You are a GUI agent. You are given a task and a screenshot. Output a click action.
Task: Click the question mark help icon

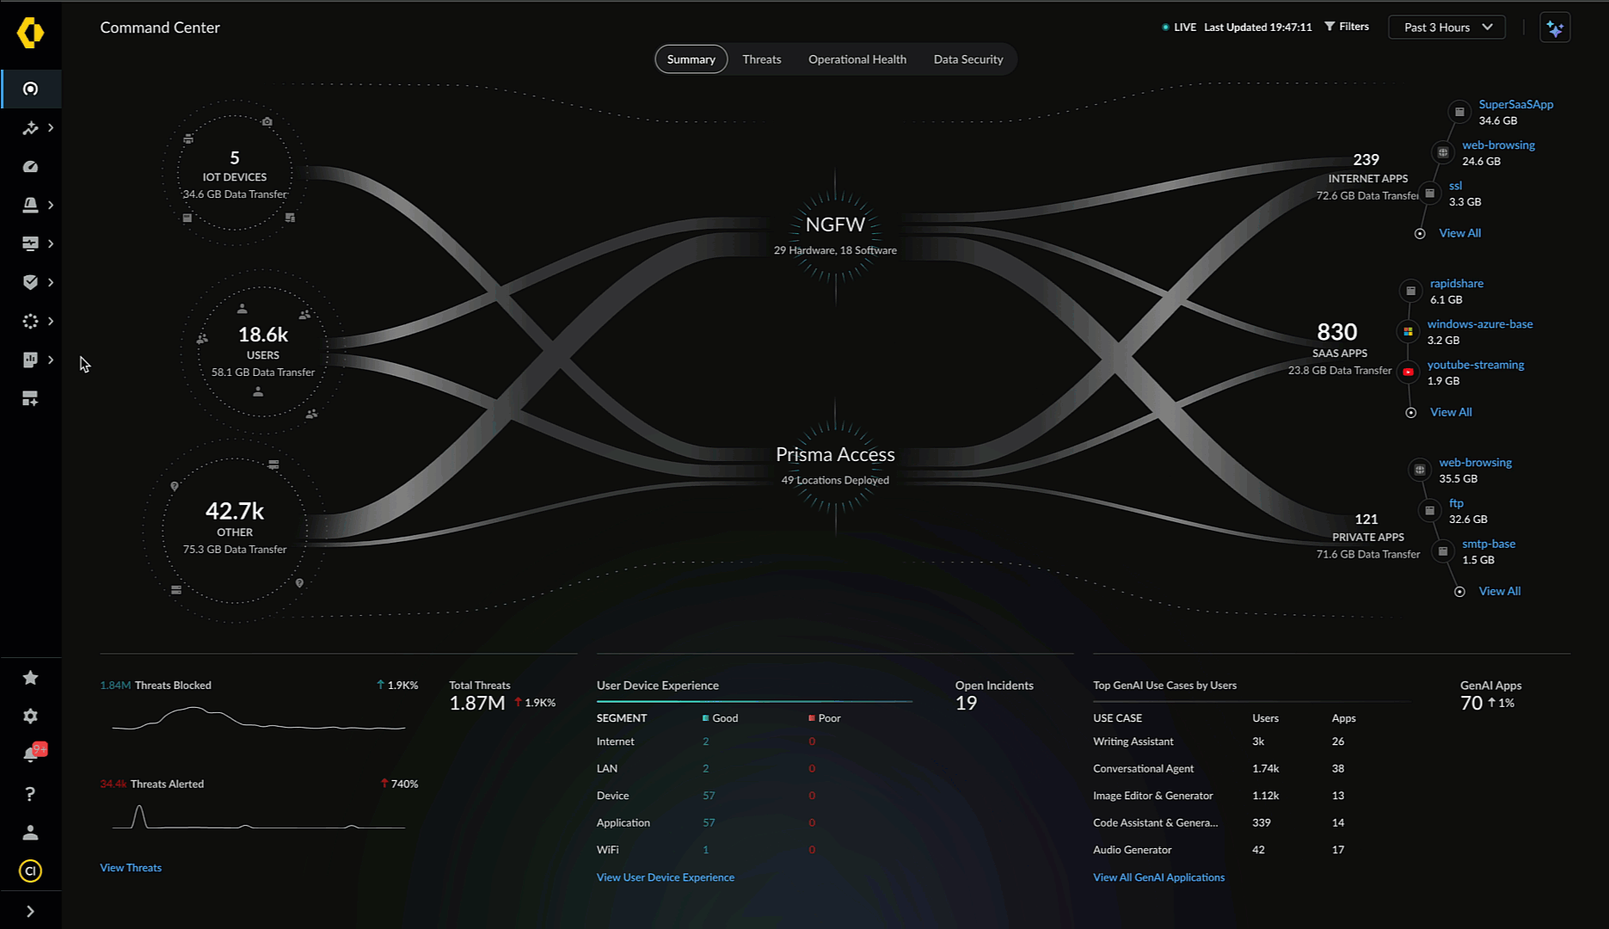(x=30, y=794)
